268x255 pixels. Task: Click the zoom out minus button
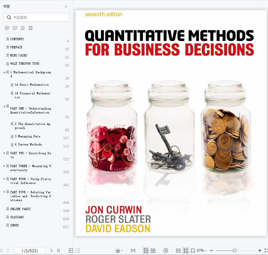point(211,251)
